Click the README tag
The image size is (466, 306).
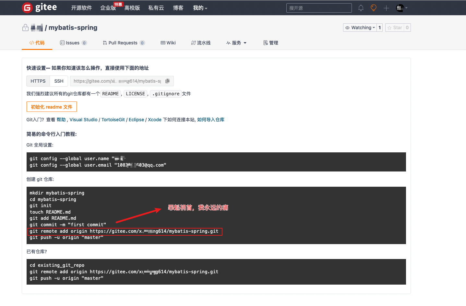click(110, 94)
